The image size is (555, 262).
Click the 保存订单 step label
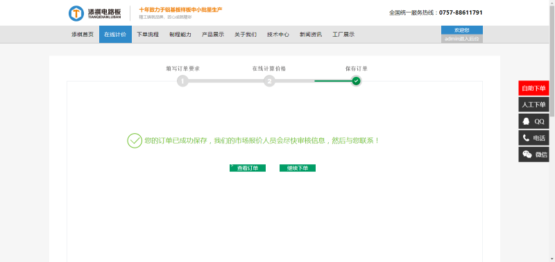coord(357,69)
